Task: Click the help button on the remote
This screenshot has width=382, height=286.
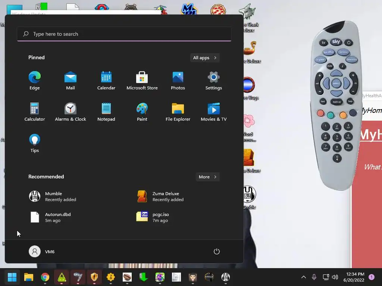Action: 350,101
